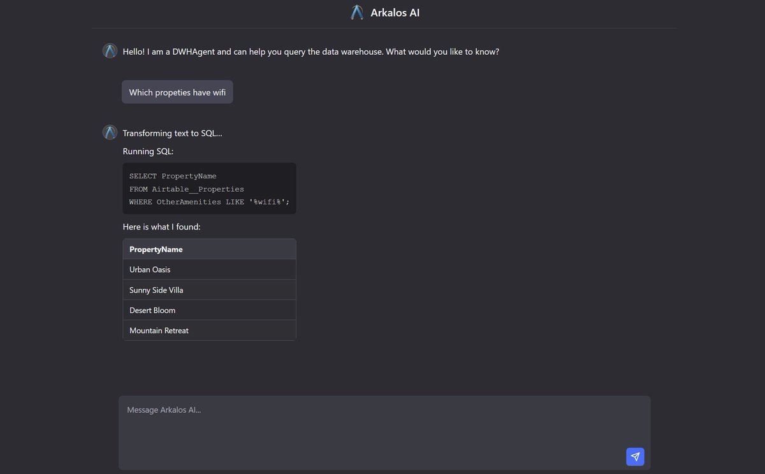Screen dimensions: 765x474
Task: Click the 'Transforming text to SQL...' line
Action: [172, 133]
